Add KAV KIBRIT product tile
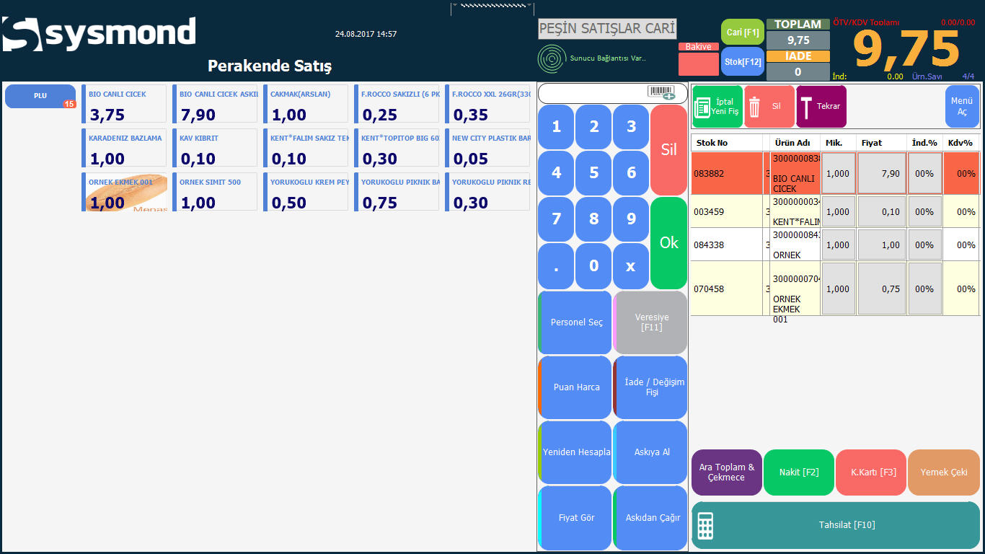Screen dimensions: 985x554 (x=215, y=148)
